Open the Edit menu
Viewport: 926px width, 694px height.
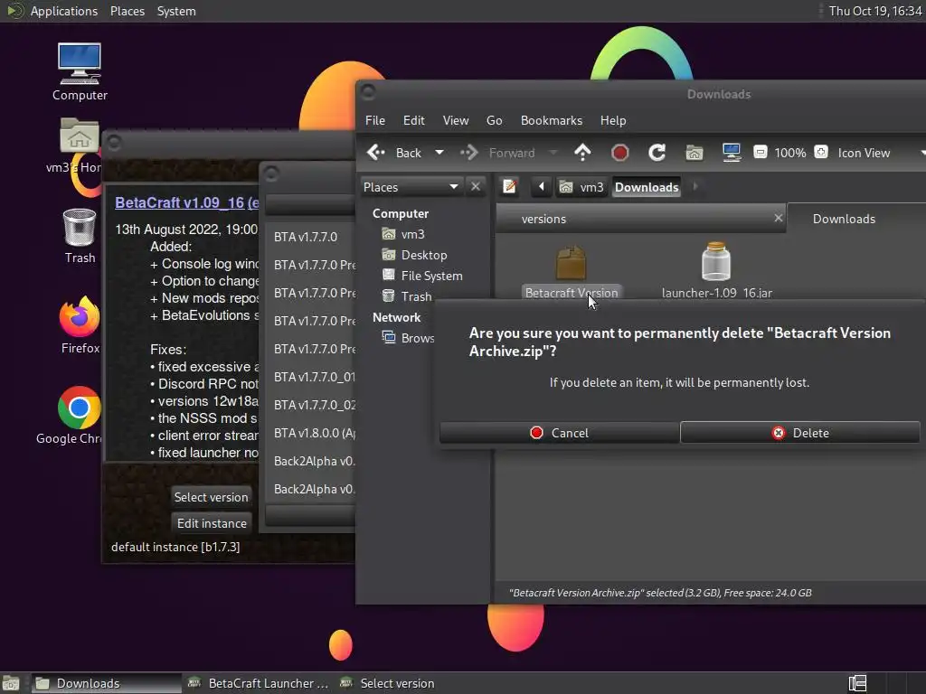click(413, 120)
